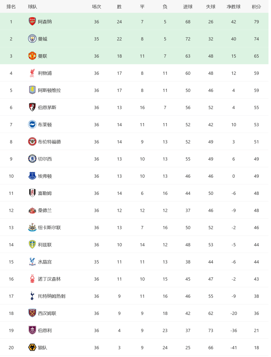
Task: Click the 进球 column header
Action: point(188,6)
